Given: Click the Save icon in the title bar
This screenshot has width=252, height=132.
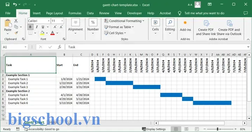Looking at the screenshot, I should pyautogui.click(x=7, y=4).
